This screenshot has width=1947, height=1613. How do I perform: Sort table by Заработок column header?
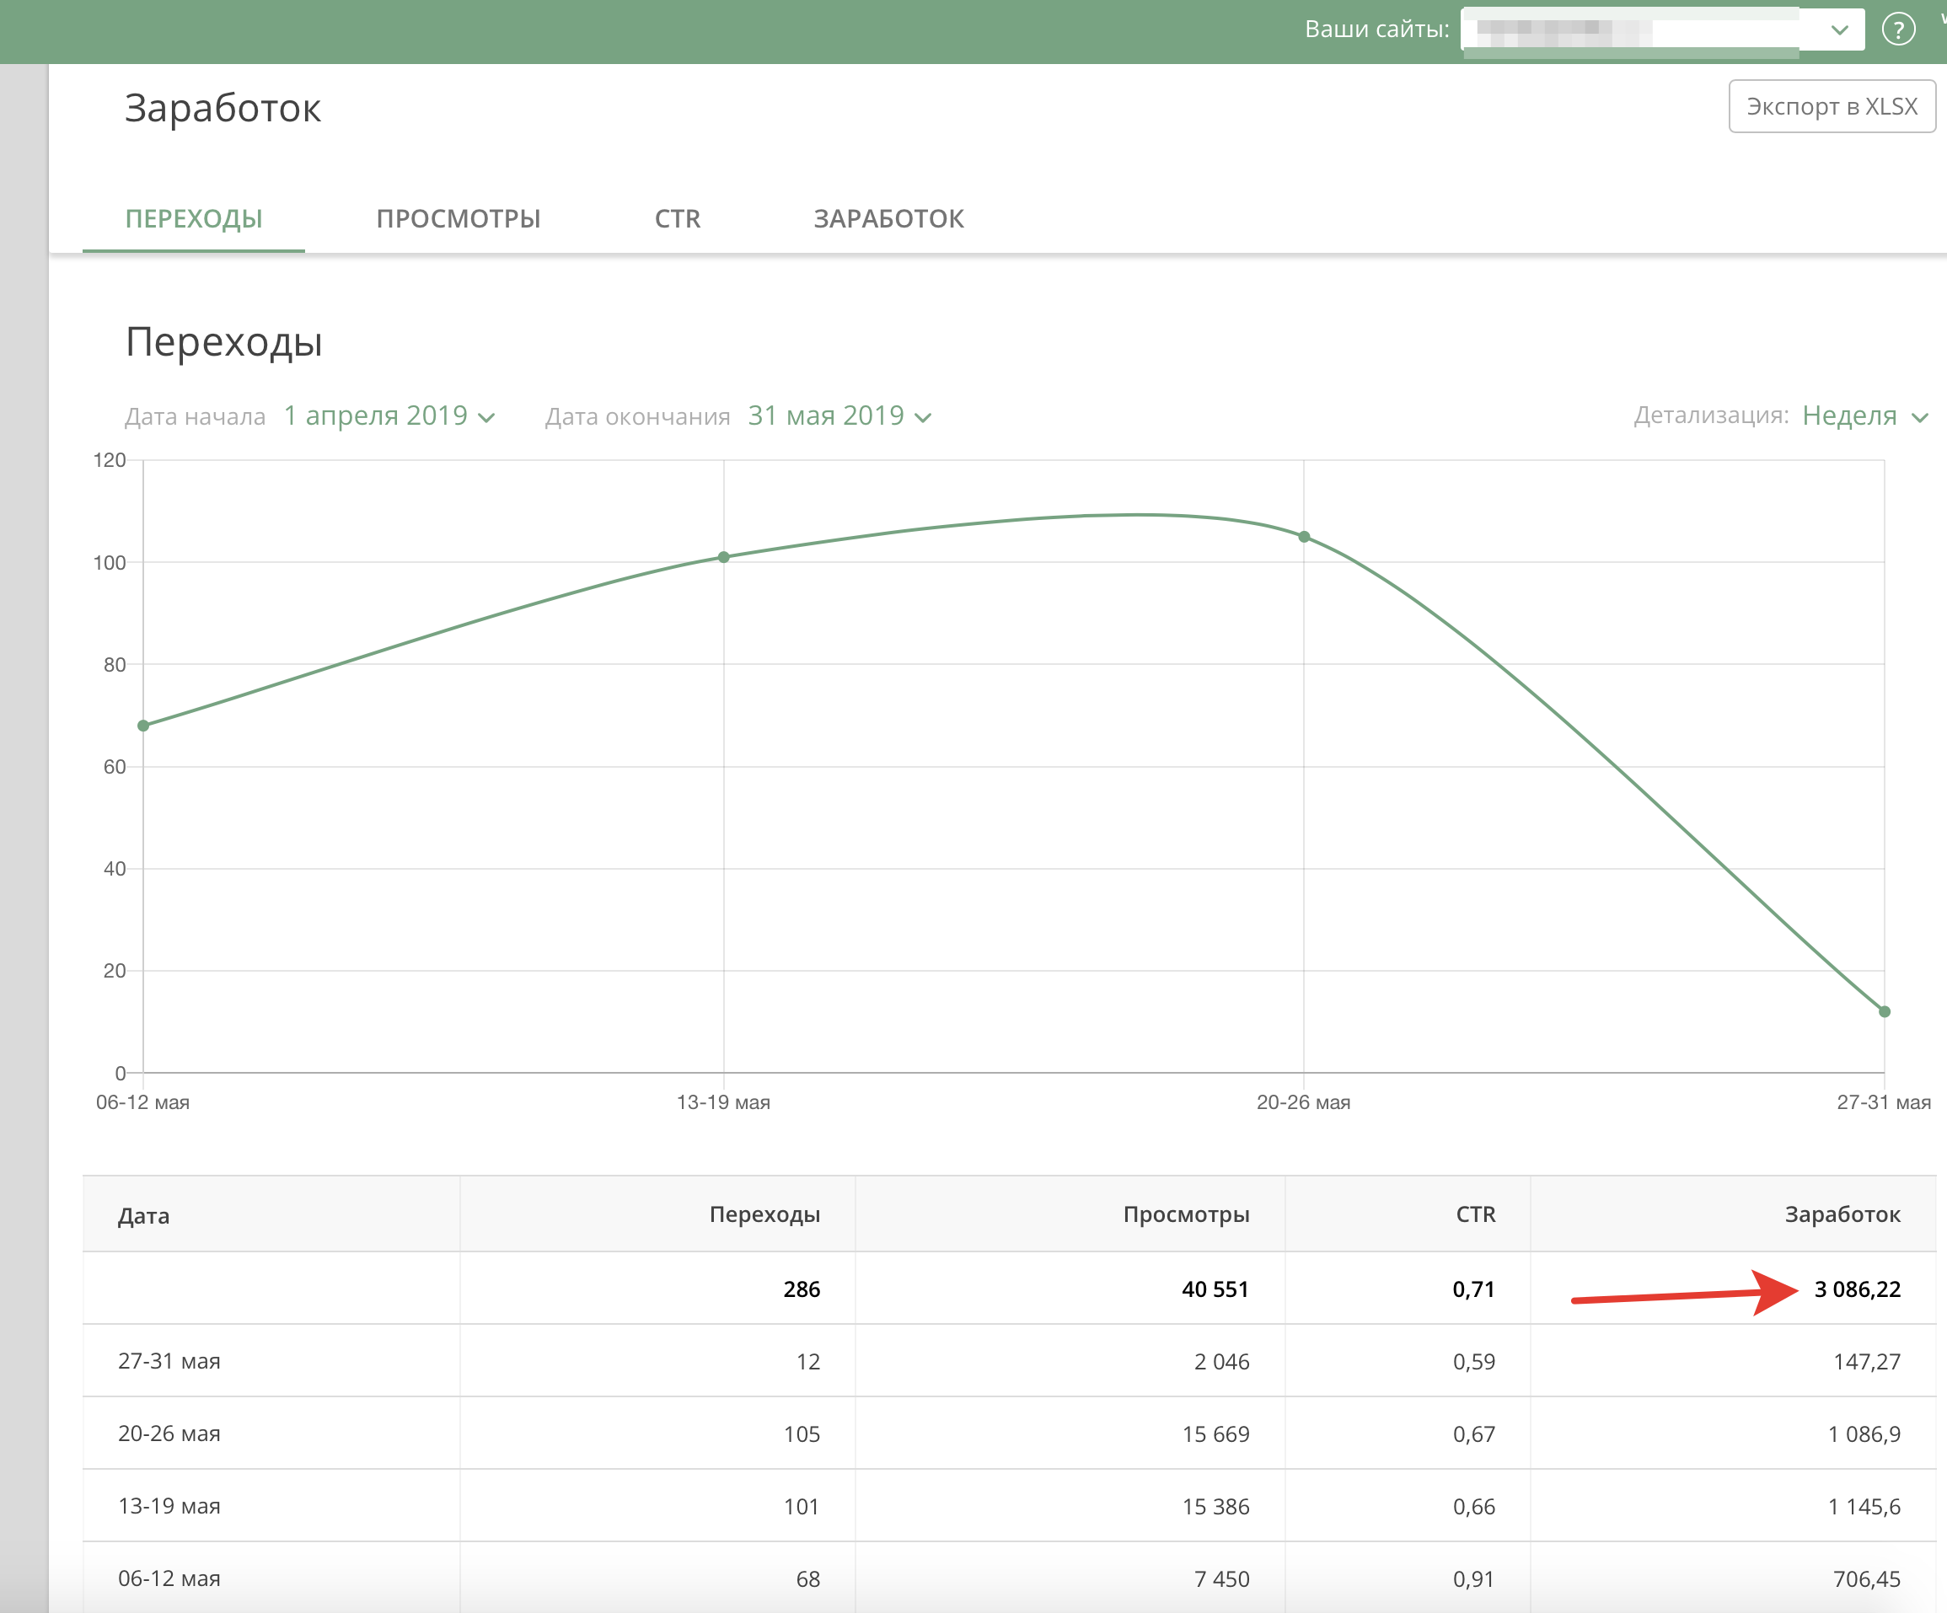coord(1842,1214)
